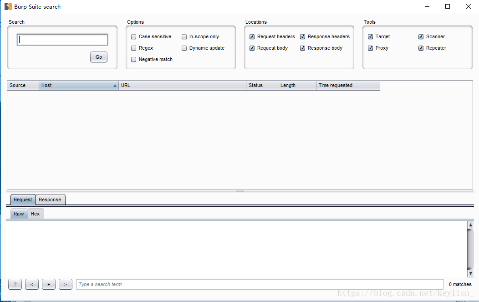Click the + search options button
This screenshot has height=302, width=479.
[x=49, y=284]
